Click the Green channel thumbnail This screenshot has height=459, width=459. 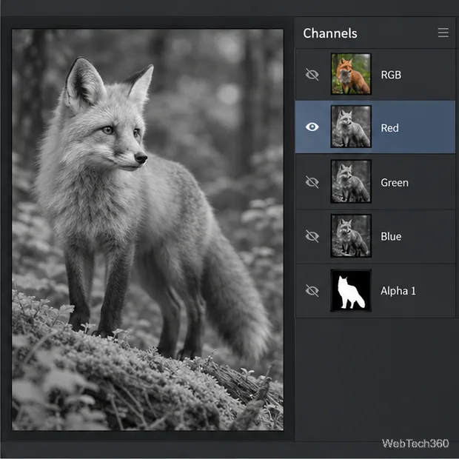351,181
